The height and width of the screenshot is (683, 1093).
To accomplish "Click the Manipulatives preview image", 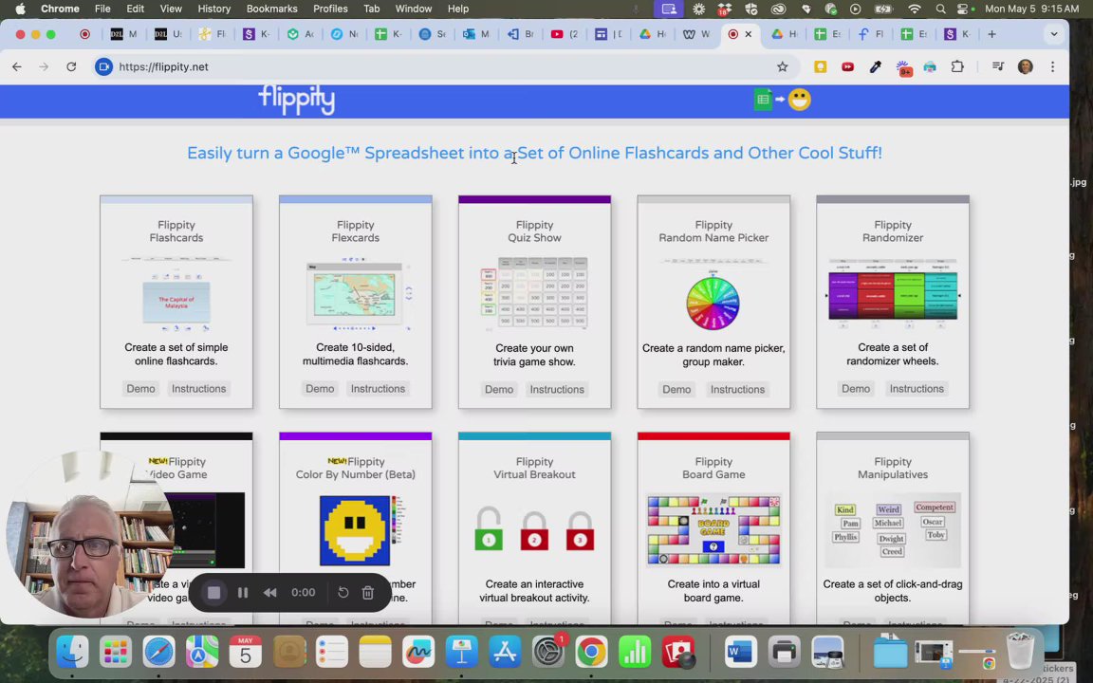I will (893, 530).
